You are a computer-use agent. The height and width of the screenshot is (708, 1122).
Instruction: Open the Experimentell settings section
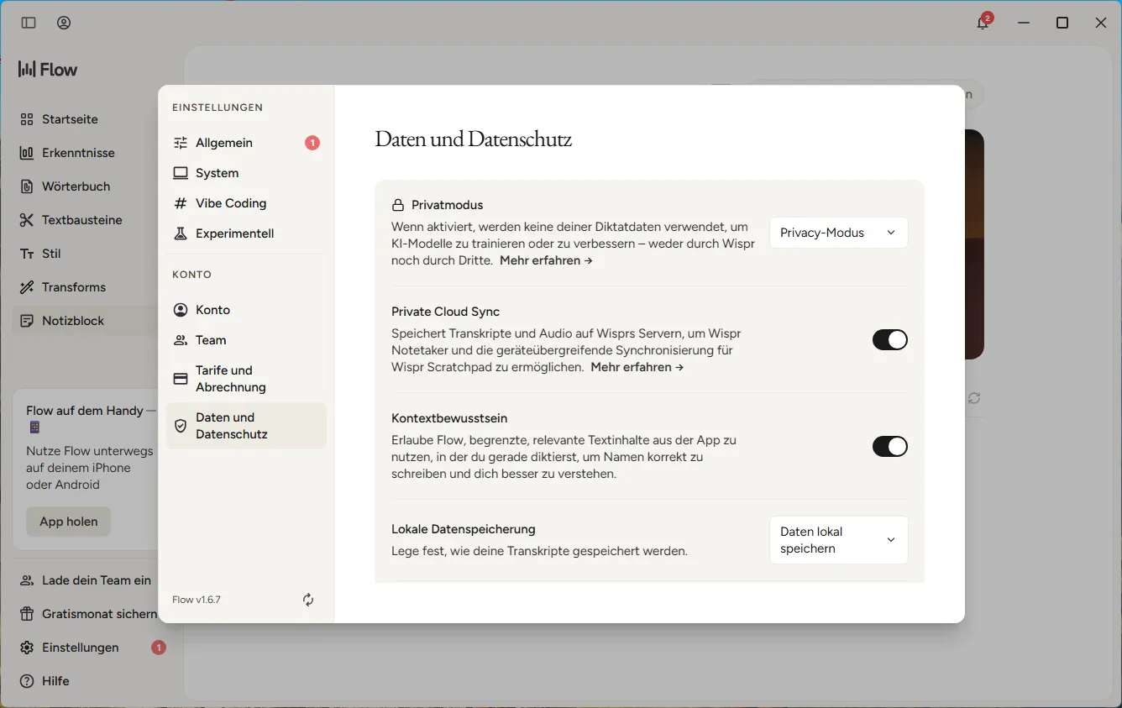click(x=246, y=233)
